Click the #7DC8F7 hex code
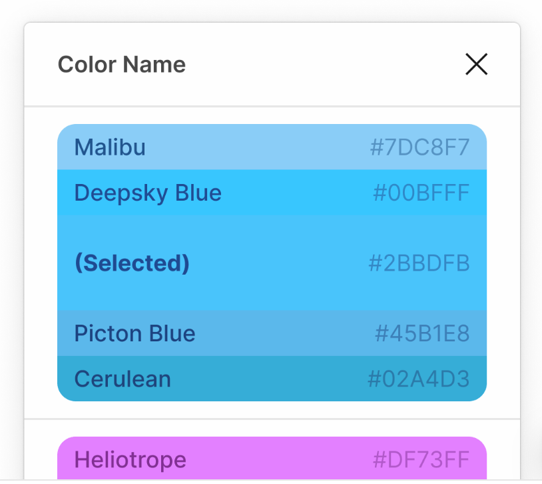Image resolution: width=542 pixels, height=484 pixels. click(x=419, y=147)
